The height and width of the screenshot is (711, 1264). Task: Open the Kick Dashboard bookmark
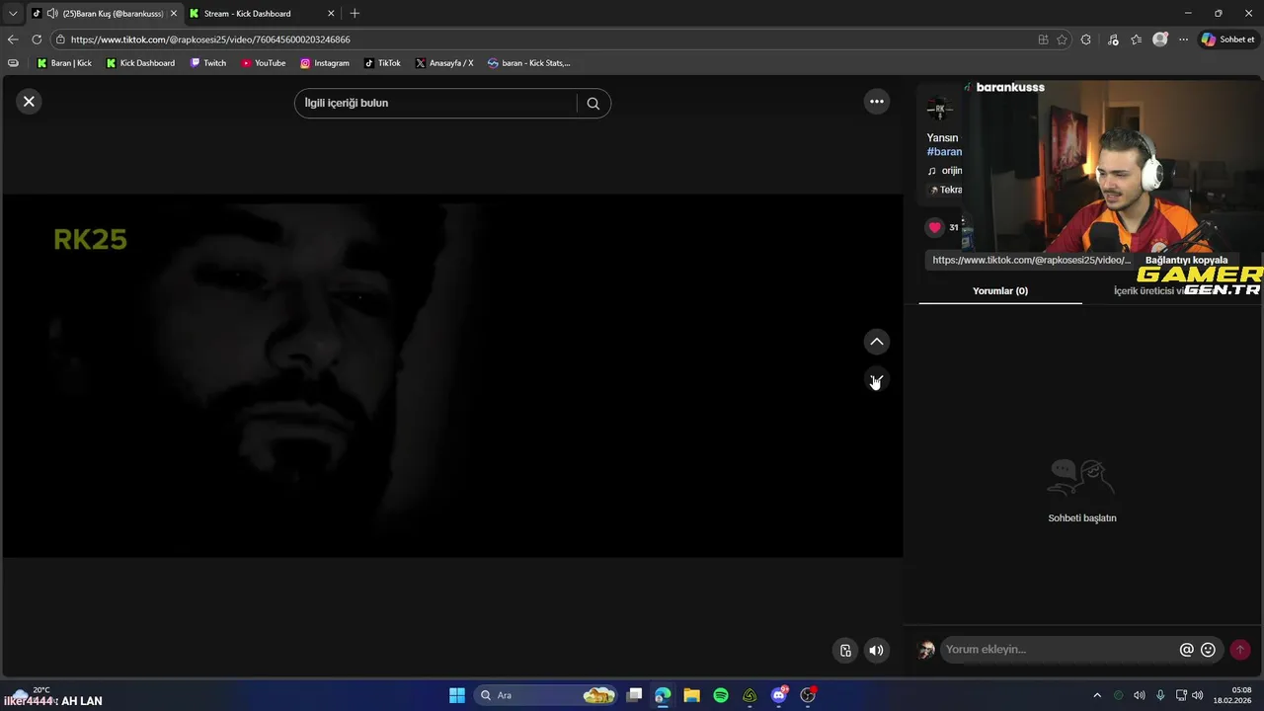(x=140, y=63)
